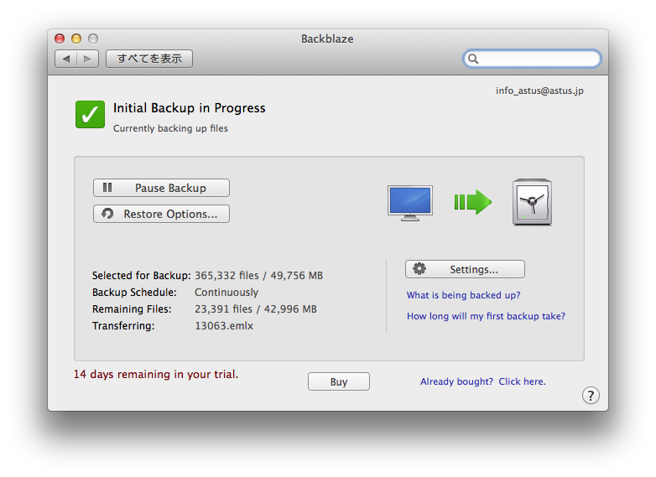Click the green checkmark status icon

pos(90,114)
